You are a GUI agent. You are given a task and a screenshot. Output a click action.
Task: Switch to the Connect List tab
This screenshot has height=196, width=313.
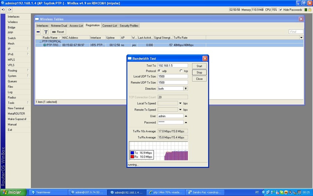point(110,25)
